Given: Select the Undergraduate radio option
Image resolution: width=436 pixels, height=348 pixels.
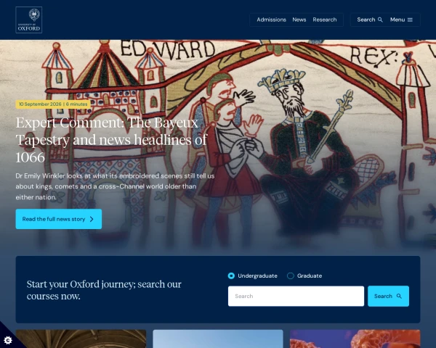Looking at the screenshot, I should [252, 275].
